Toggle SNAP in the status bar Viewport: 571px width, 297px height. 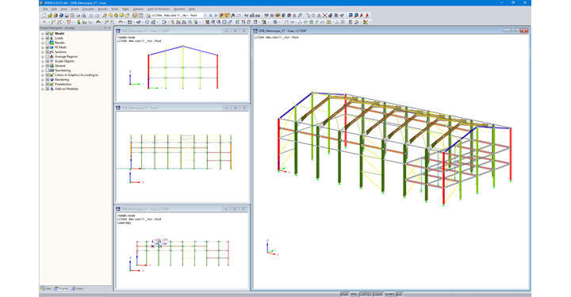click(344, 295)
